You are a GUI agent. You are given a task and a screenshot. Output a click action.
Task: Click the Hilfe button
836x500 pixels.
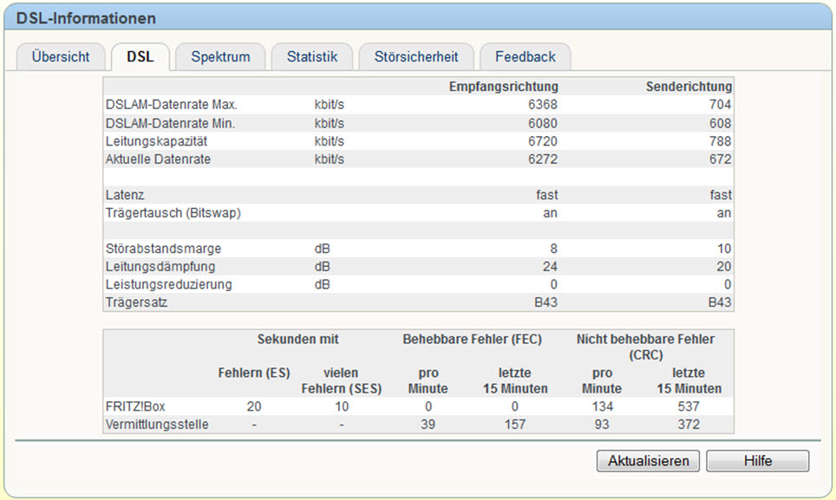point(758,461)
